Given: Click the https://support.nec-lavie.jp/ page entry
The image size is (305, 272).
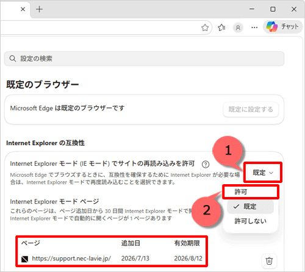Looking at the screenshot, I should point(71,259).
